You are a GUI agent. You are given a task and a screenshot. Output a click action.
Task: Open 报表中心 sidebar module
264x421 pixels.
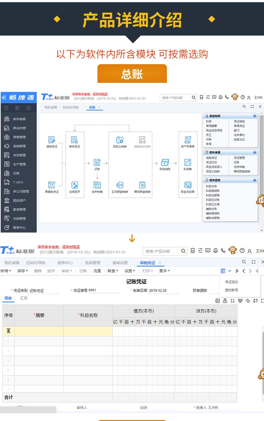coord(18,228)
